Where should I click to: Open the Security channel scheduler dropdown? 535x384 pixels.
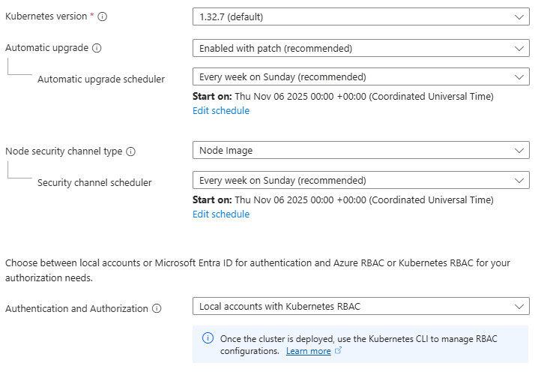click(360, 180)
